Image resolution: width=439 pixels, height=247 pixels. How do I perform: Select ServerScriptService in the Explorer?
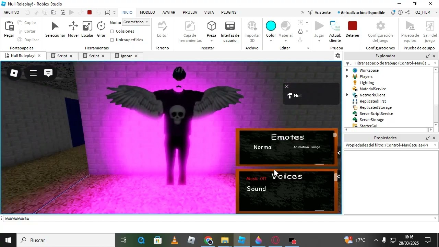click(376, 114)
